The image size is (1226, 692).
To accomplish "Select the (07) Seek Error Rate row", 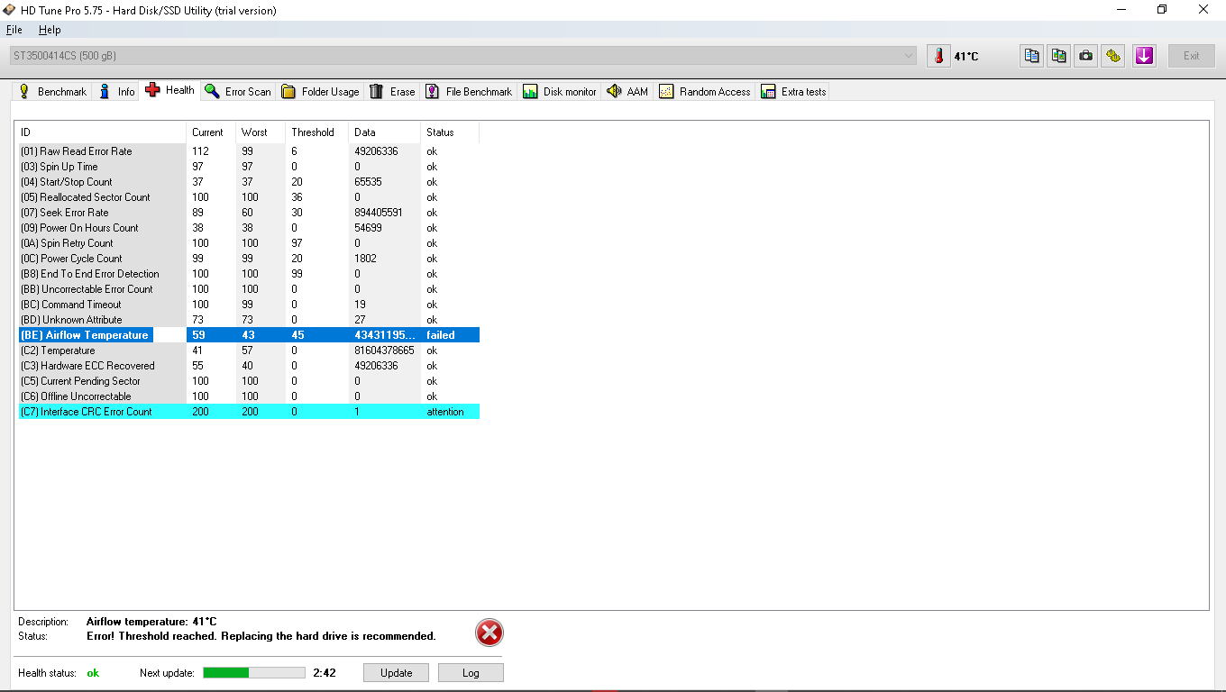I will (x=249, y=213).
